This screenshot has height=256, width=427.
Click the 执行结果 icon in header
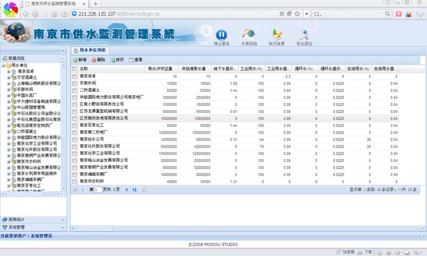(x=277, y=35)
